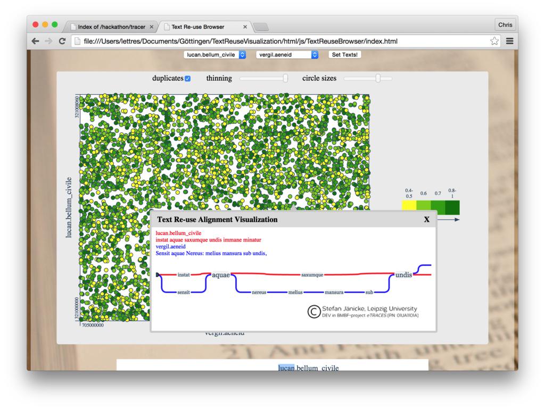Click the 705000000 x-axis label

coord(93,325)
